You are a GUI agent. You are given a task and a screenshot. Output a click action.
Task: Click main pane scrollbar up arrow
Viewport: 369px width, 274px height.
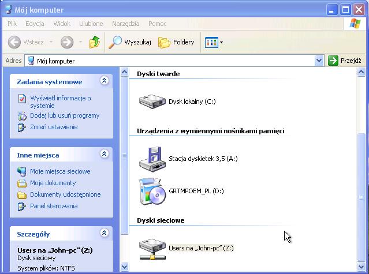click(x=361, y=72)
